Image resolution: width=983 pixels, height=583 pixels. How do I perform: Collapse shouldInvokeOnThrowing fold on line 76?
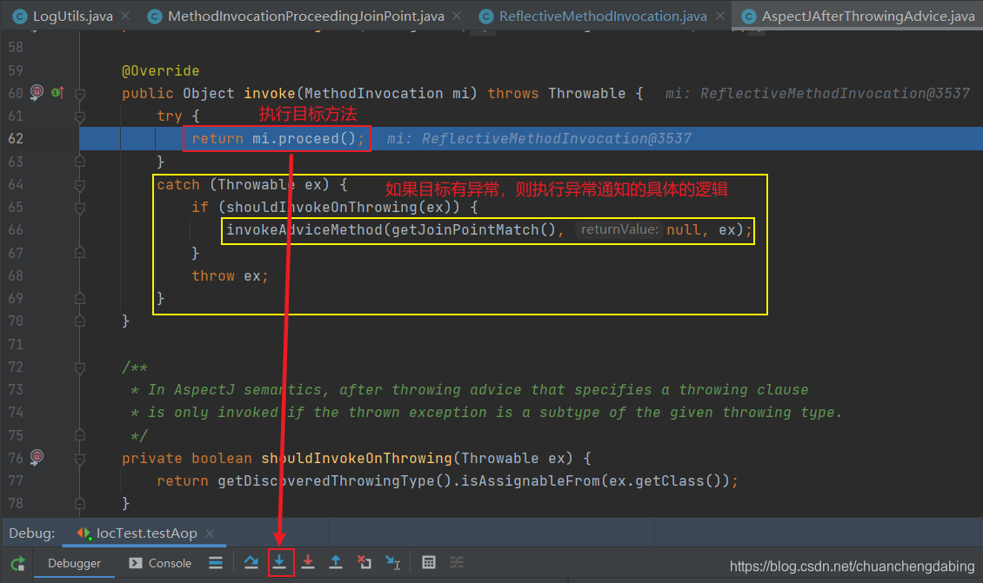(x=80, y=459)
